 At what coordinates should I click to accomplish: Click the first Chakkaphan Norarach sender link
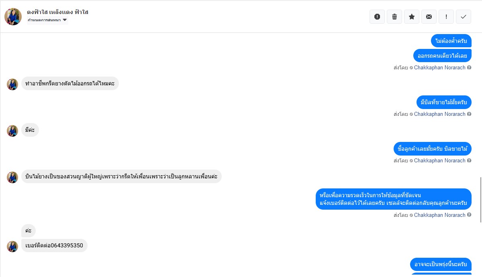pos(439,68)
